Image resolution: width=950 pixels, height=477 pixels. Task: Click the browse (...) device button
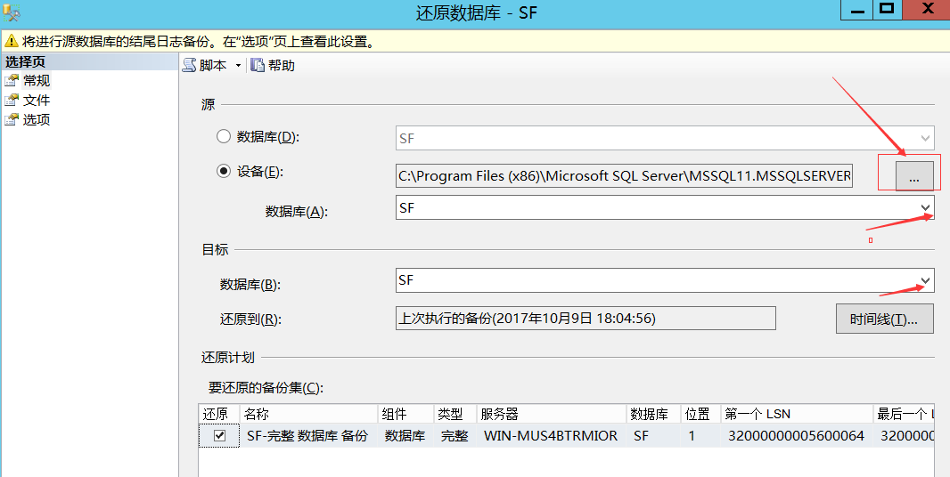click(914, 176)
